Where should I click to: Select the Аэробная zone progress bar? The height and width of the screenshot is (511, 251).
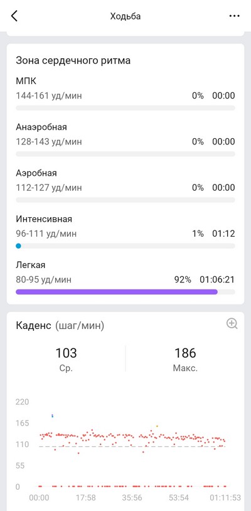click(125, 200)
